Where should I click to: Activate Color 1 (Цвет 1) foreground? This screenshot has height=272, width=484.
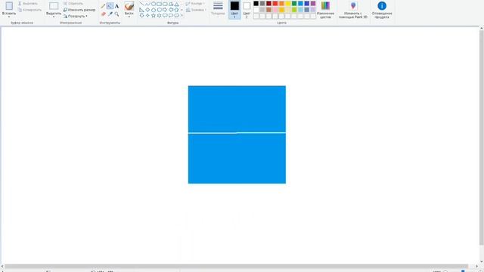click(x=234, y=9)
